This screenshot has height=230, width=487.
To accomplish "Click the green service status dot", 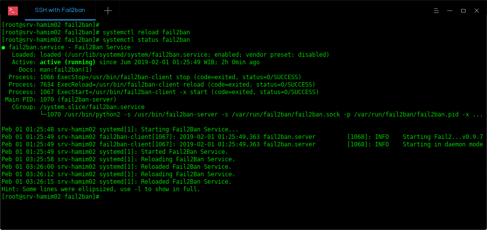I will [x=3, y=47].
